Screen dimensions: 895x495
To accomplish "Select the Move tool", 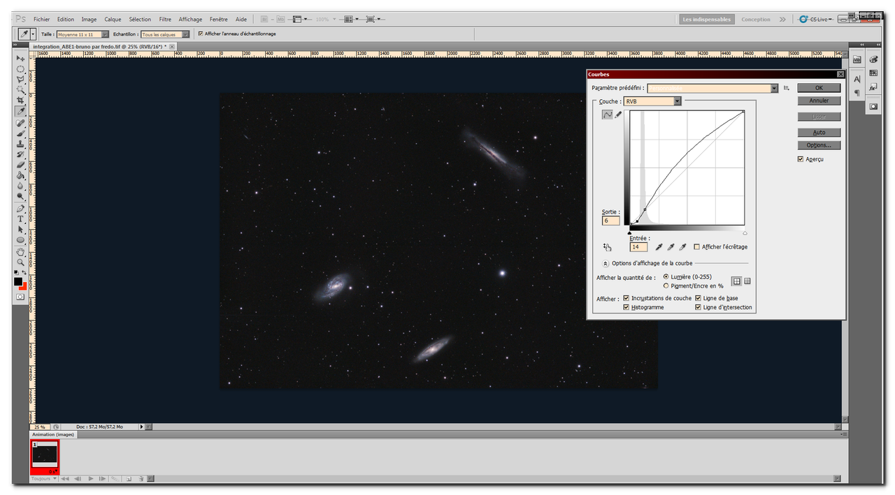I will point(20,59).
